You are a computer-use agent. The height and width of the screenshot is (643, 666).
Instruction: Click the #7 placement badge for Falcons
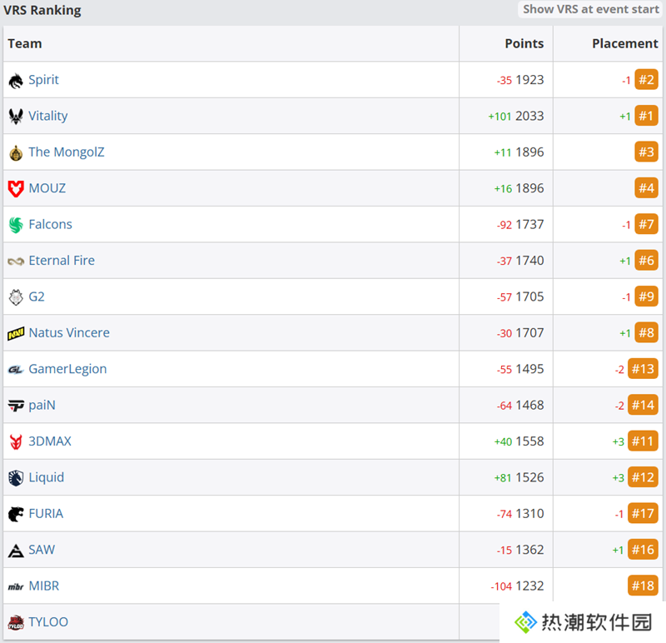pos(647,224)
